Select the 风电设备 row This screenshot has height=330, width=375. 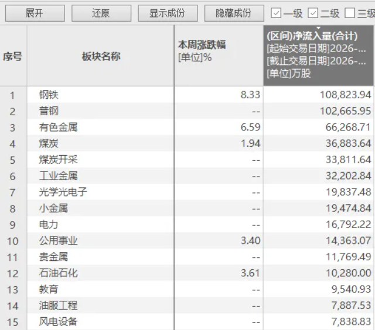pos(58,322)
